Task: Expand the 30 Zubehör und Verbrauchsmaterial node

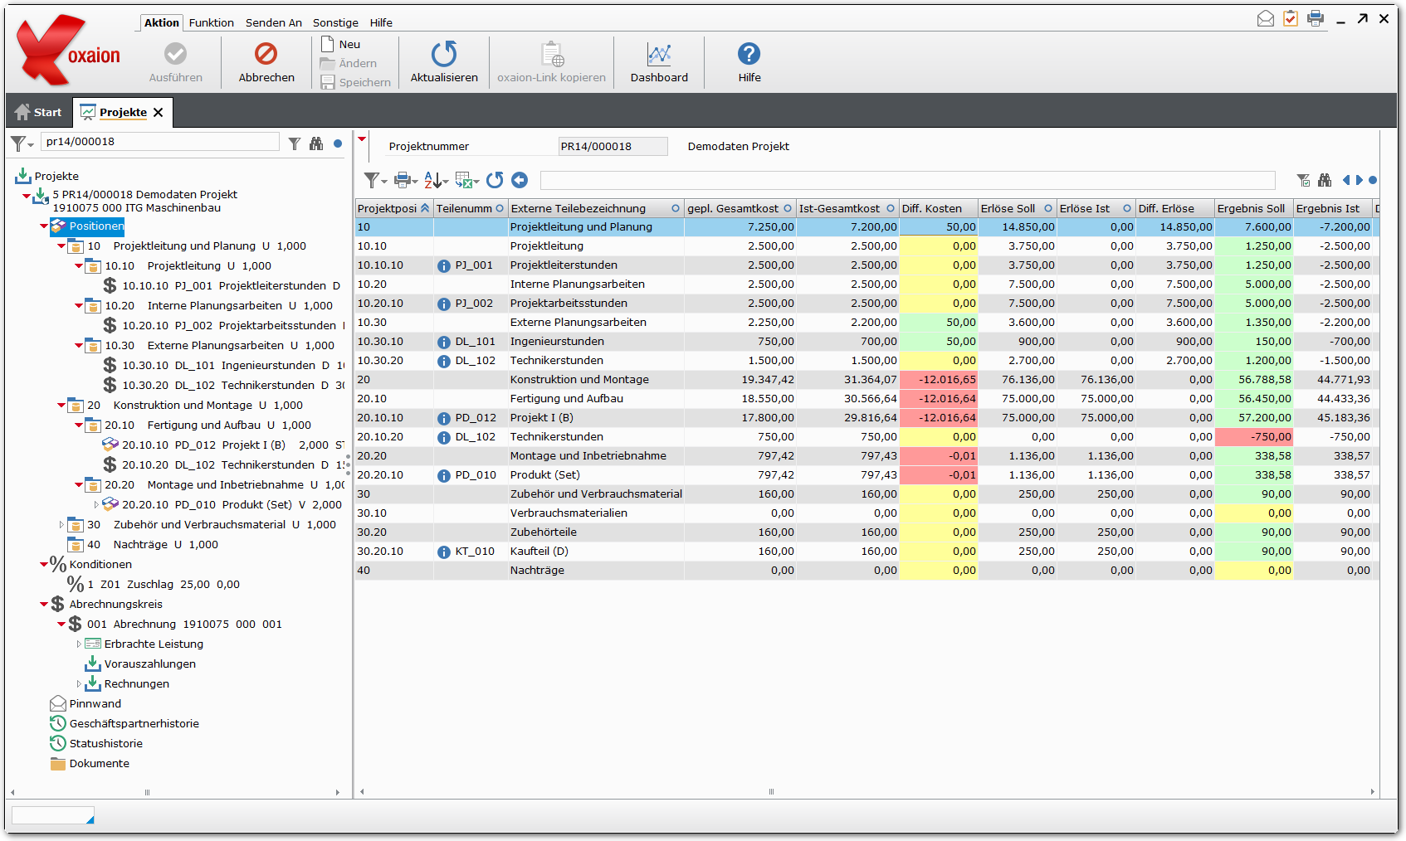Action: point(61,524)
